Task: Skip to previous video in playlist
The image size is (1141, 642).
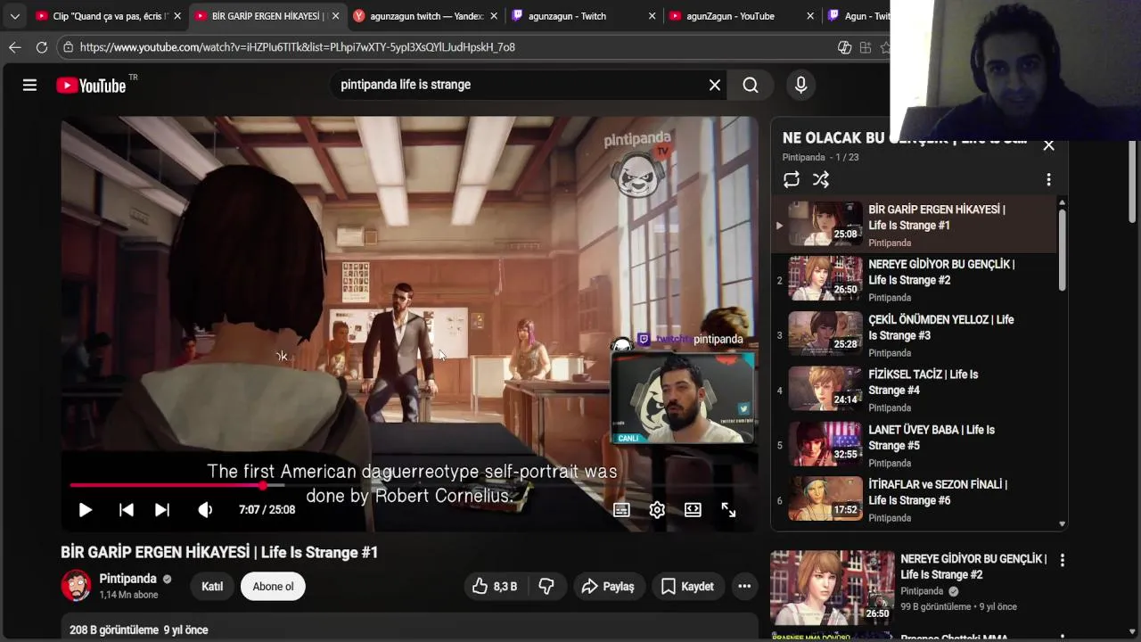Action: coord(126,510)
